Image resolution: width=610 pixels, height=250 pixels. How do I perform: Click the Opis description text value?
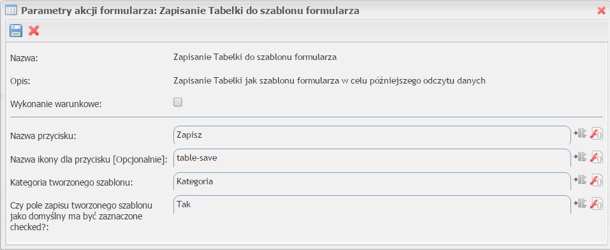click(x=329, y=81)
